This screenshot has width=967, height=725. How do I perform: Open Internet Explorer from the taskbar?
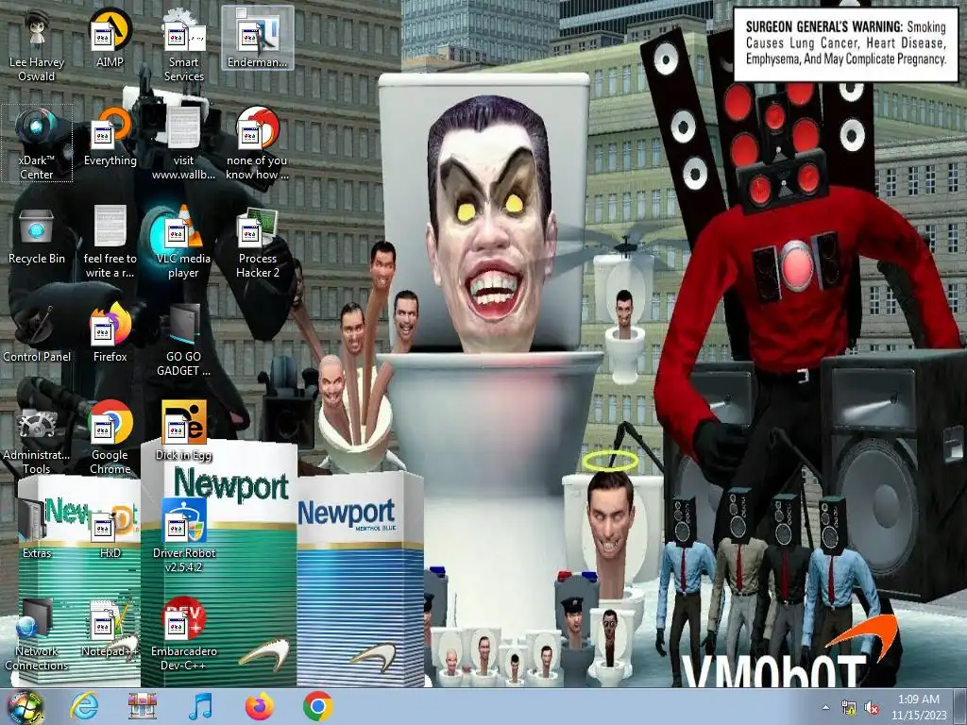[x=84, y=706]
